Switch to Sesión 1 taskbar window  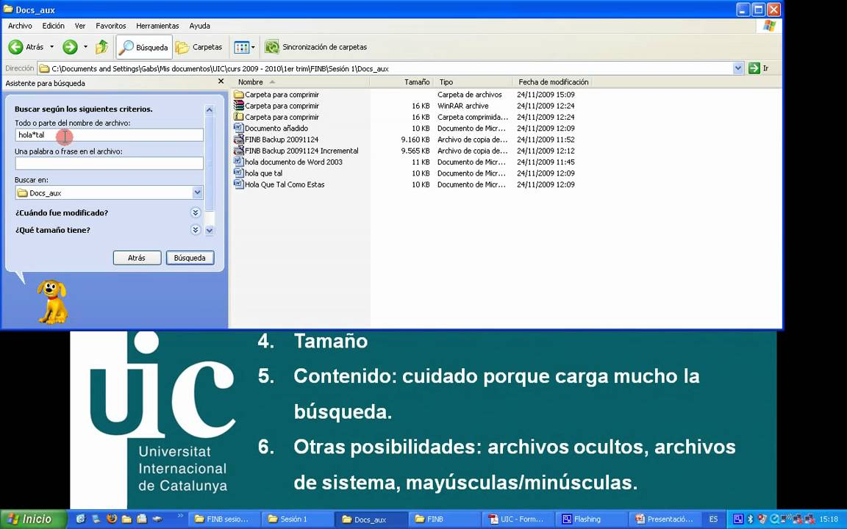(x=297, y=519)
